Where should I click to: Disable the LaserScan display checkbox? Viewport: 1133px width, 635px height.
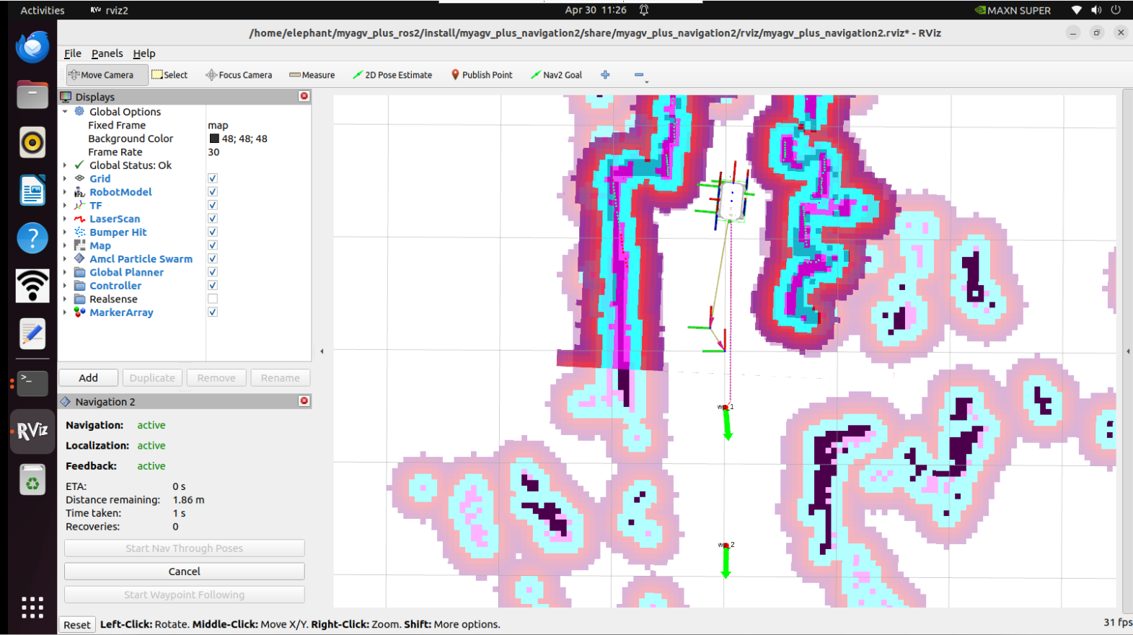[x=213, y=219]
